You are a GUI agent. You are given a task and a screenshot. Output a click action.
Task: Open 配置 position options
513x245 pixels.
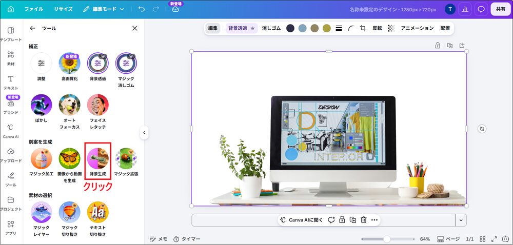445,28
